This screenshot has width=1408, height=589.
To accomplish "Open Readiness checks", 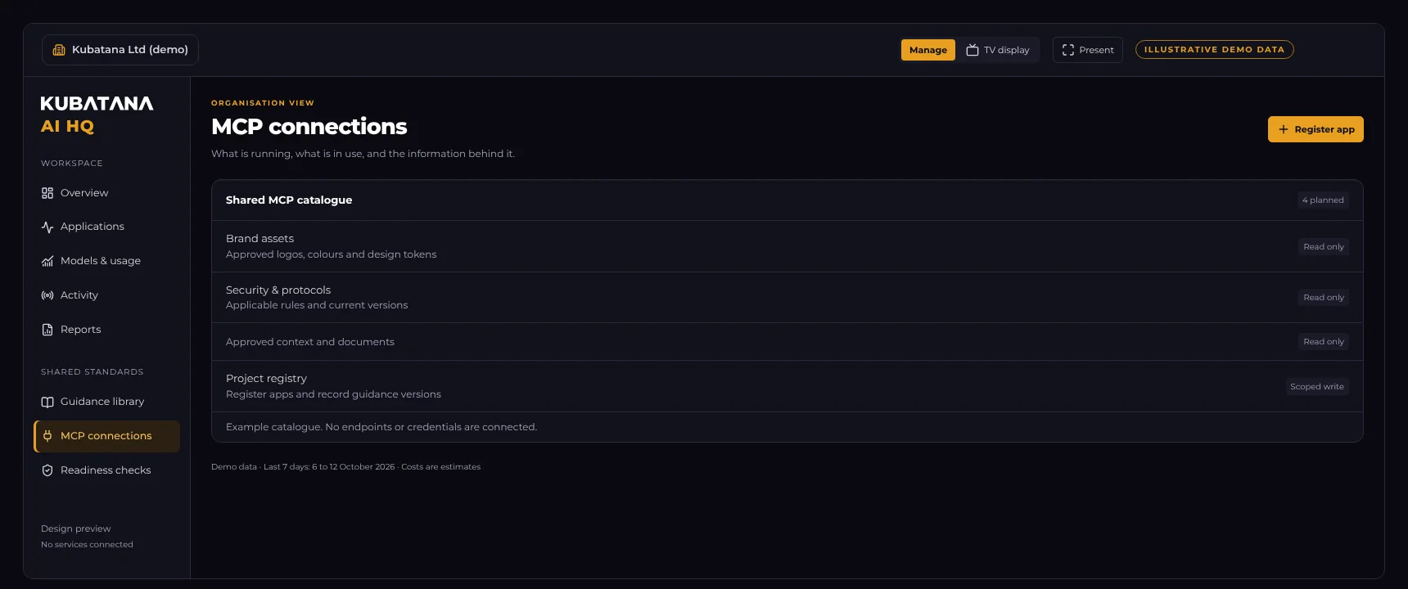I will click(x=106, y=470).
